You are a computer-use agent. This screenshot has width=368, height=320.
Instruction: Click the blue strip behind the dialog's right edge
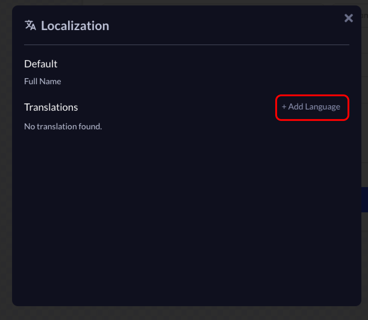point(364,200)
